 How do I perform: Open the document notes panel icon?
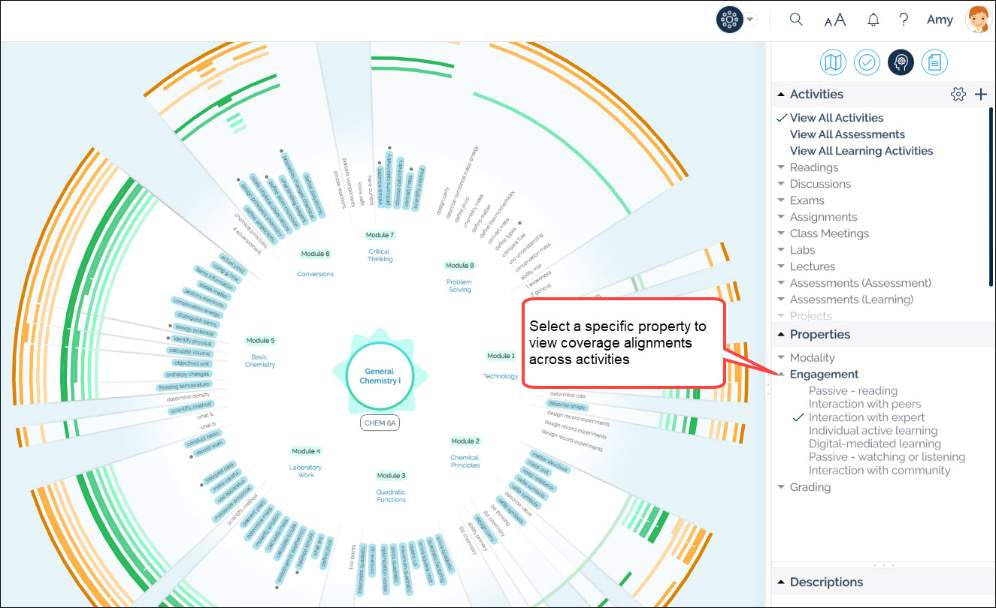(x=934, y=62)
